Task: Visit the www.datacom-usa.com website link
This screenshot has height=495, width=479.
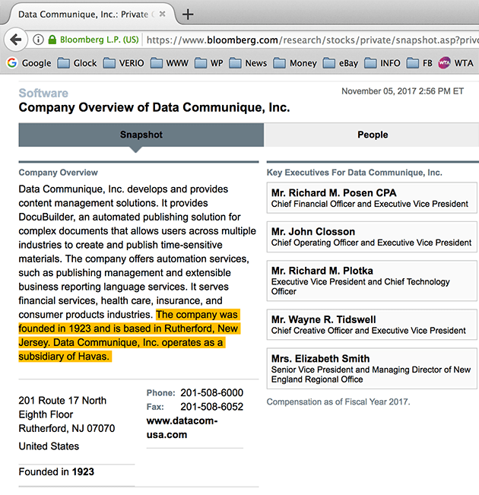Action: (x=182, y=427)
